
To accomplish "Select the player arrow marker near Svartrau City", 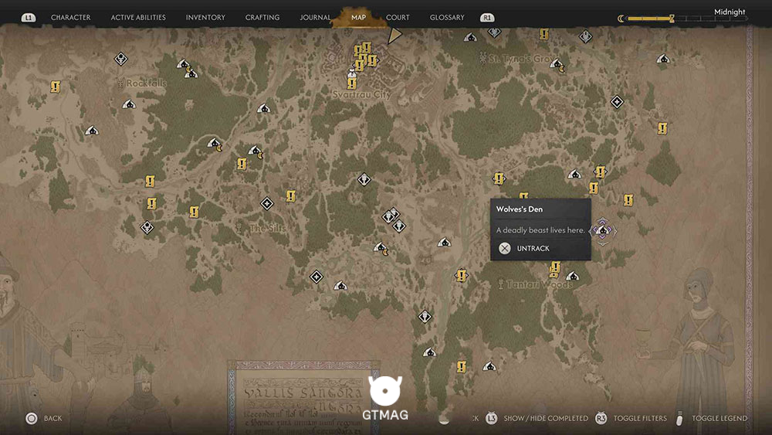I will pyautogui.click(x=394, y=36).
